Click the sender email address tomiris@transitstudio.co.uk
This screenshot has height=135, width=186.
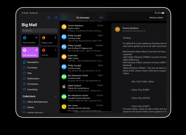[x=134, y=31]
